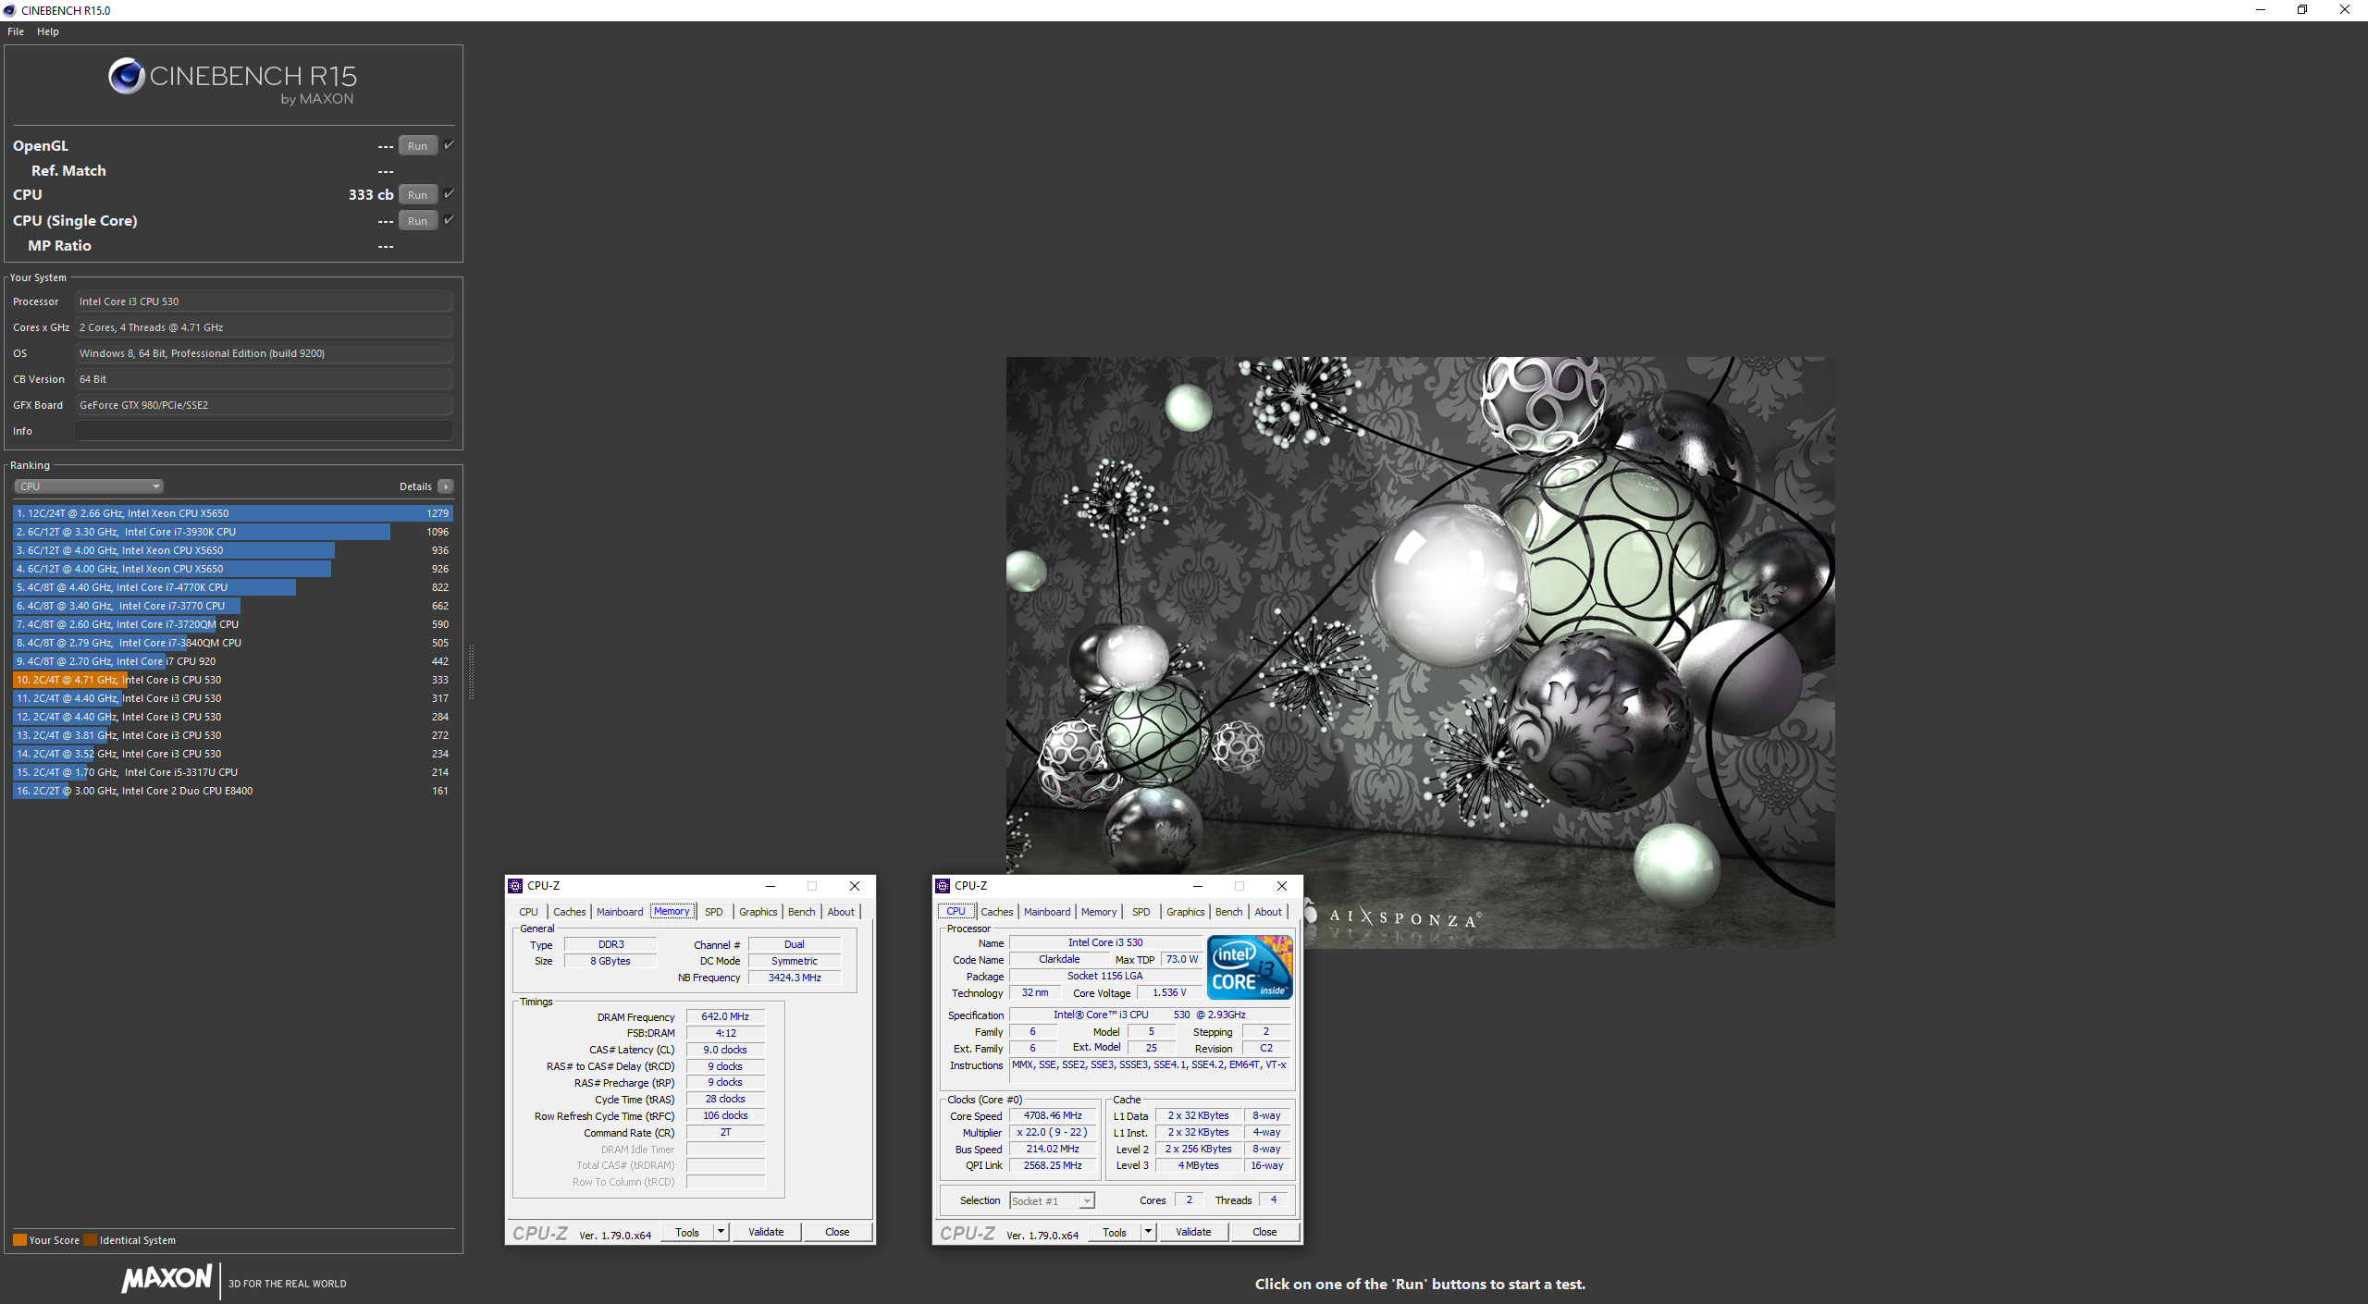Screen dimensions: 2368x1304
Task: Select ranking row i5-3317U 214
Action: tap(232, 772)
